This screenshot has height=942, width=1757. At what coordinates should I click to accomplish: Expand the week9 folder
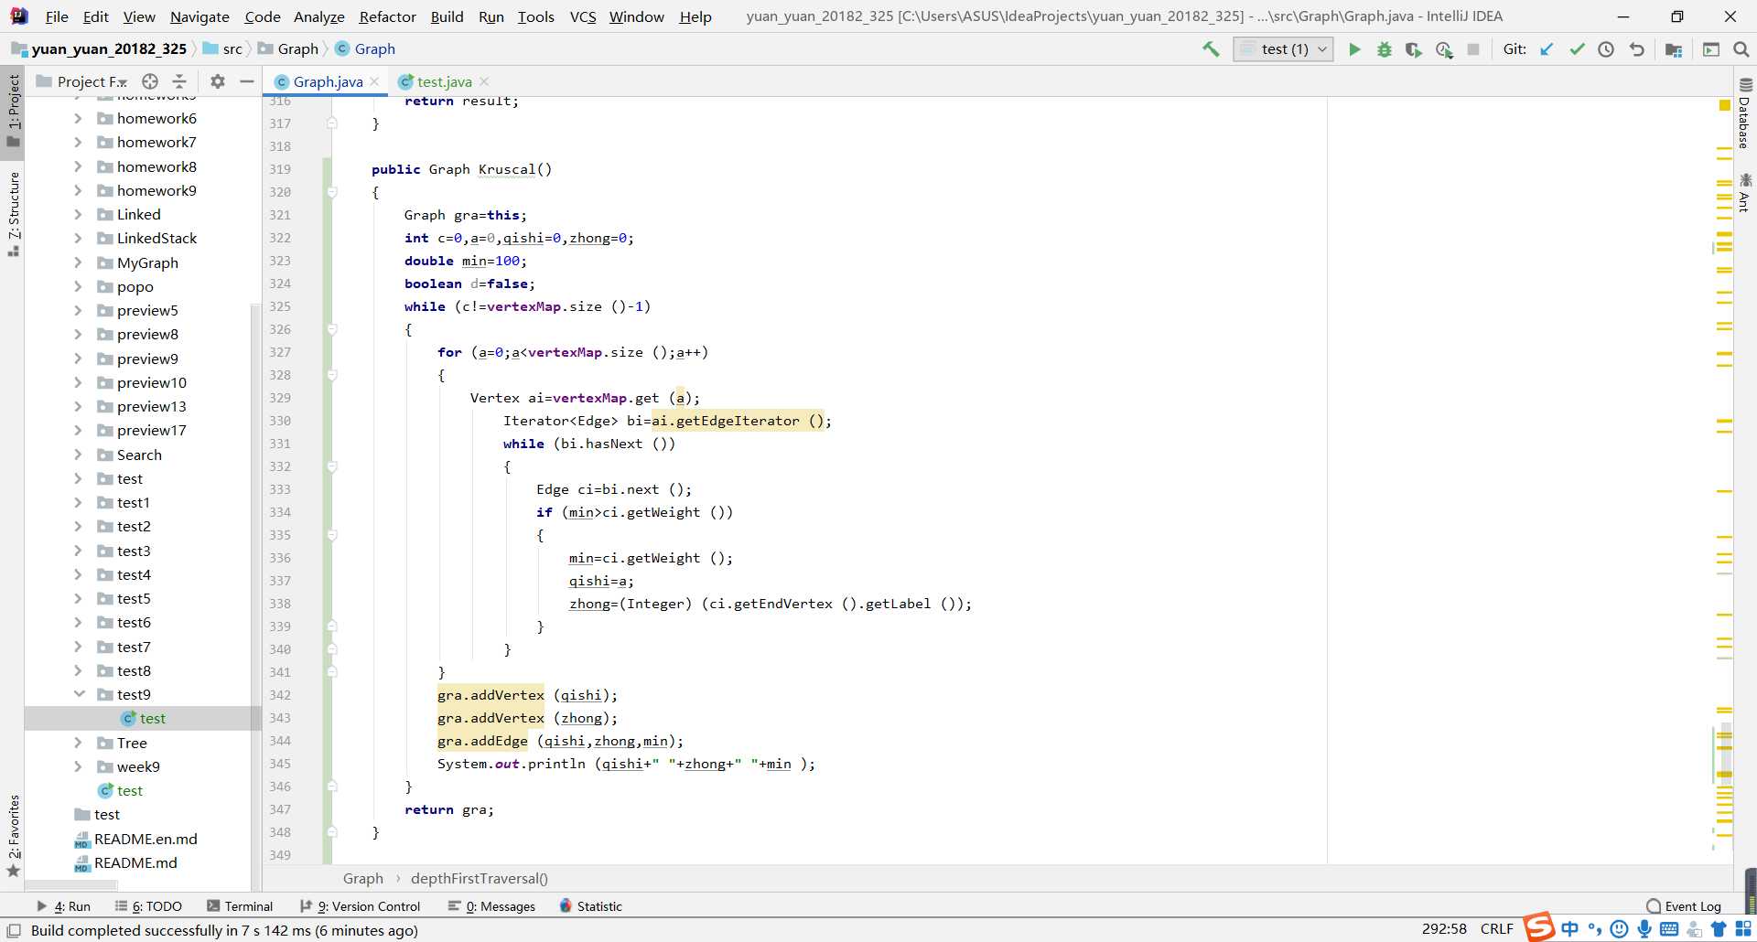pyautogui.click(x=78, y=766)
